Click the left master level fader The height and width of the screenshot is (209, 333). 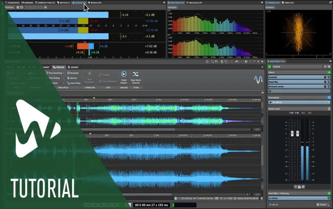point(292,133)
